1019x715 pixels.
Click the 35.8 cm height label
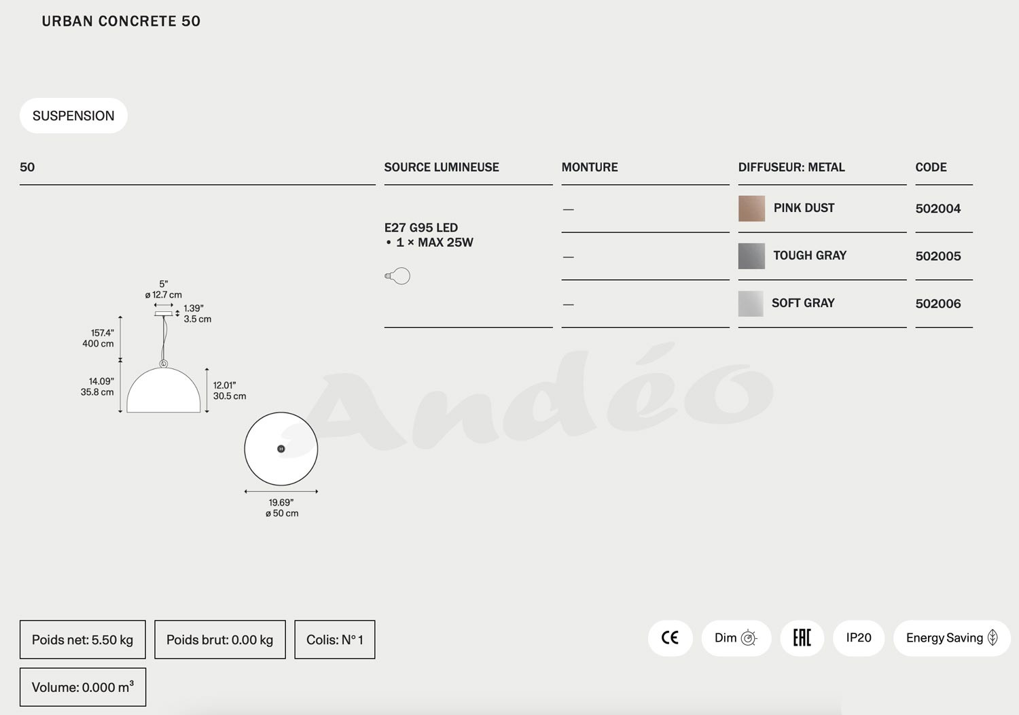pos(97,392)
